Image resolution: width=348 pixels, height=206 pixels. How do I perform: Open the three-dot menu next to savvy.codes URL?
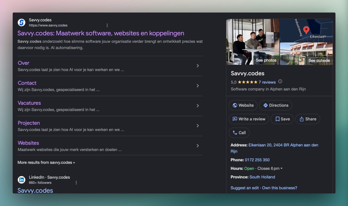tap(107, 25)
